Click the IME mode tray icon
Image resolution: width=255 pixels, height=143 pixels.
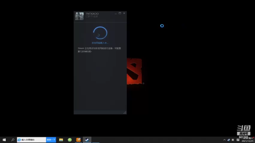tap(238, 140)
